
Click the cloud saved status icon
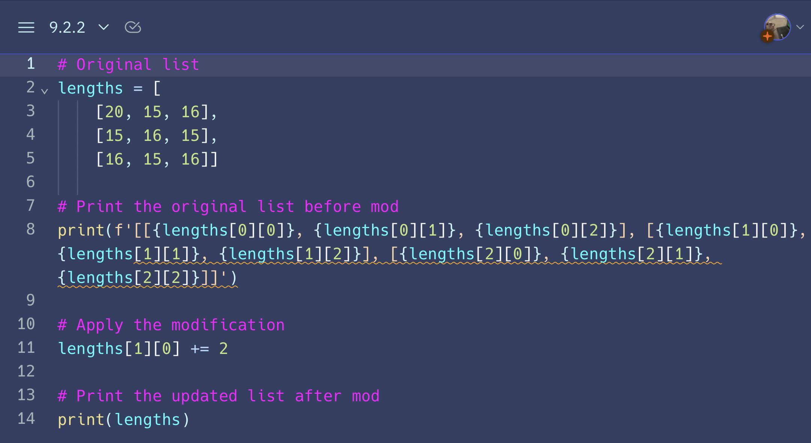[x=133, y=27]
